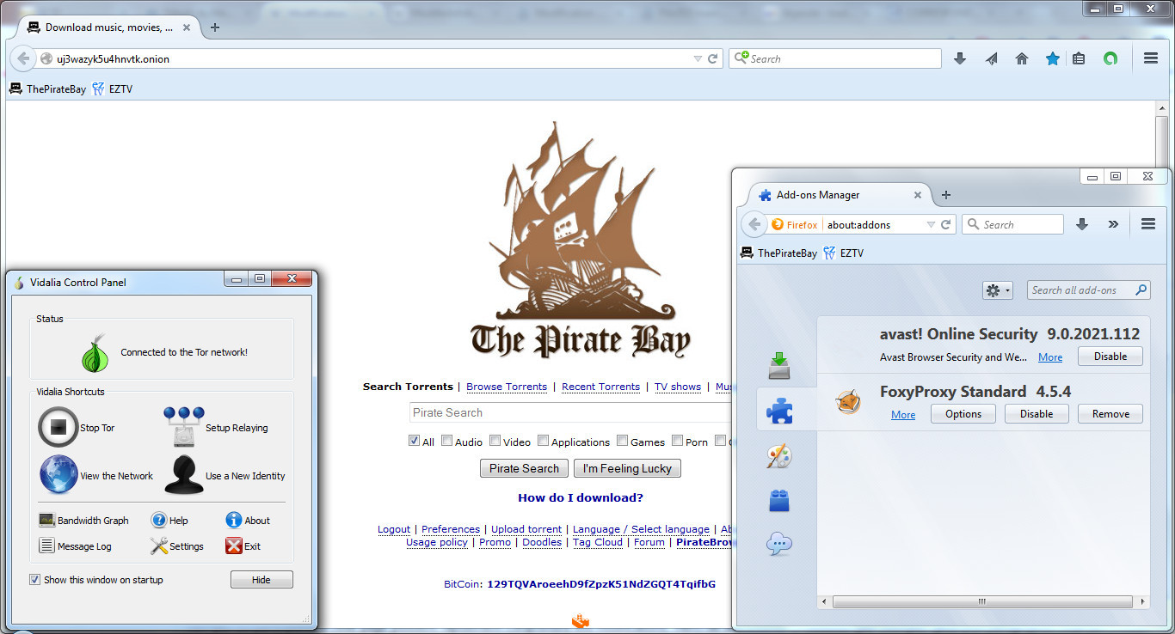Click the Pirate Search text field
Image resolution: width=1175 pixels, height=634 pixels.
(x=570, y=412)
